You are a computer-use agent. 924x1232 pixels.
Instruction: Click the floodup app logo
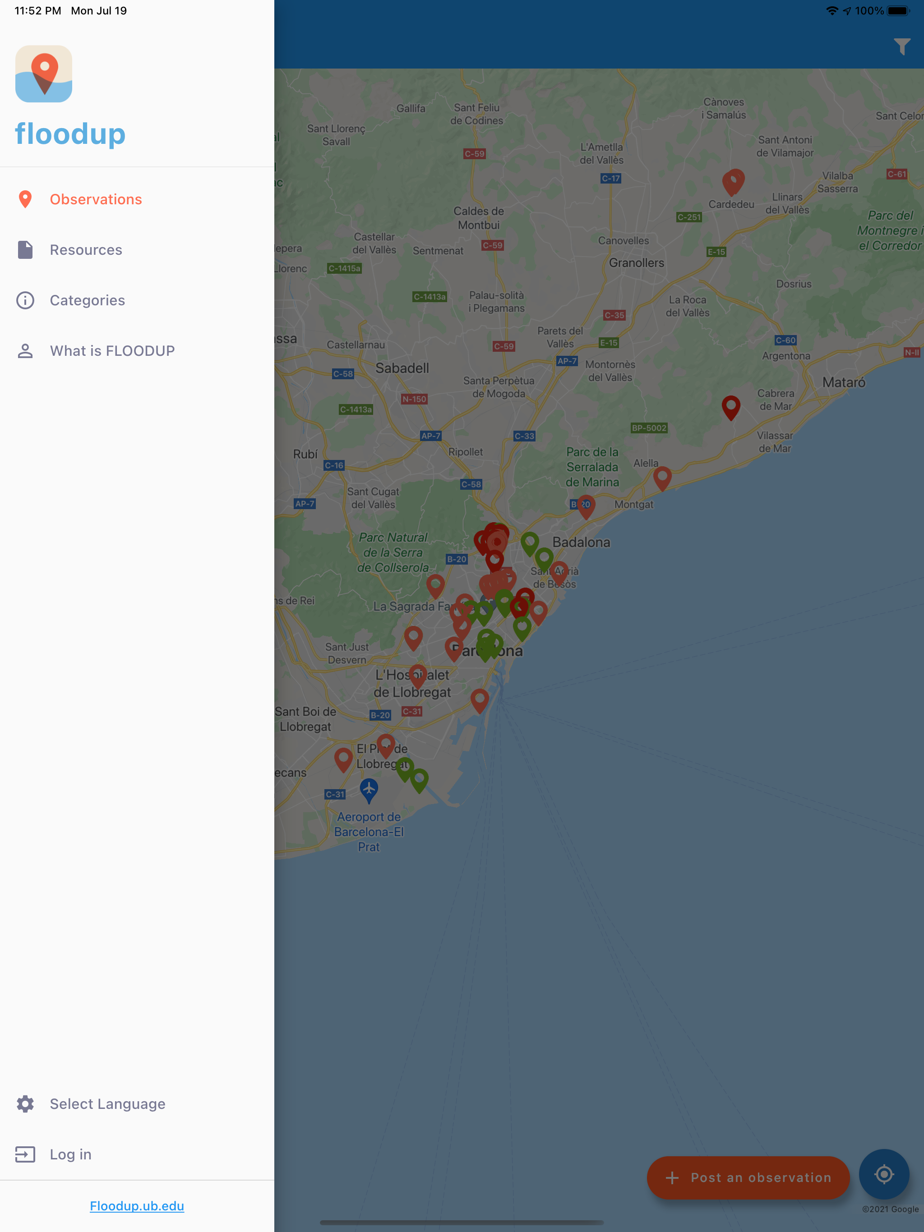tap(44, 74)
